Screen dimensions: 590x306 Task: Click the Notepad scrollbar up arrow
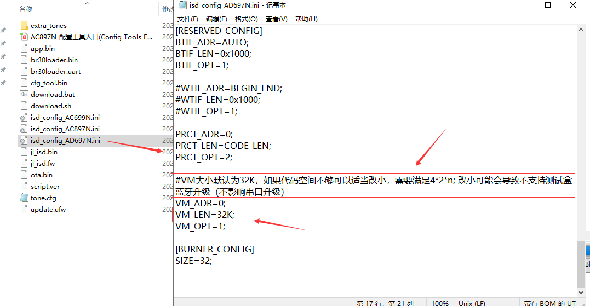pyautogui.click(x=581, y=30)
